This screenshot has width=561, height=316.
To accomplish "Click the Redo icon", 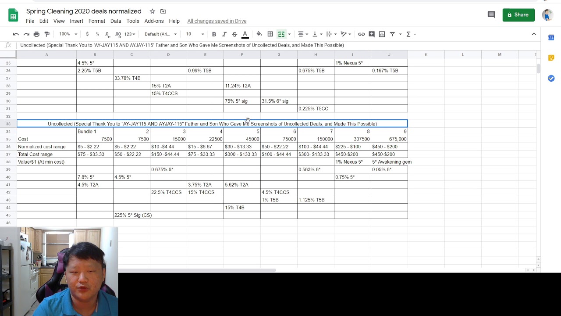I will pyautogui.click(x=26, y=34).
